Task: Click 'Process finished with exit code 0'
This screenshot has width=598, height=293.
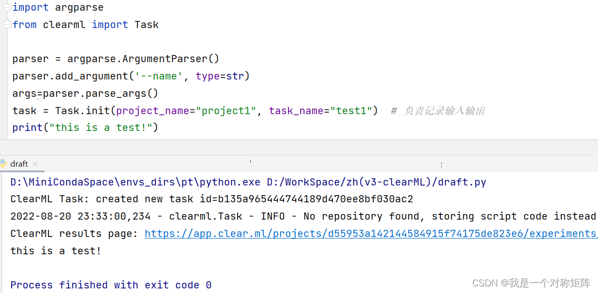Action: click(x=111, y=285)
